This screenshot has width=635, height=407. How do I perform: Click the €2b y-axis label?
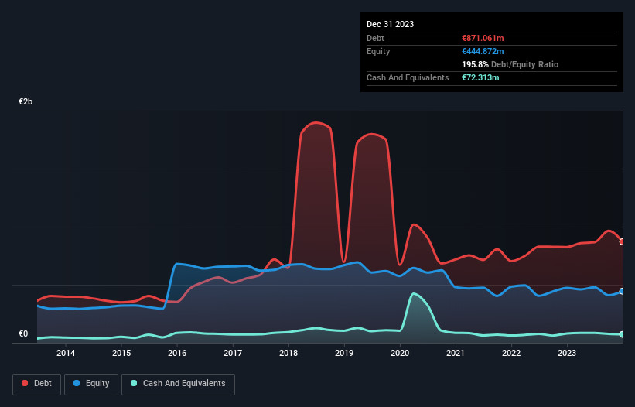(26, 101)
